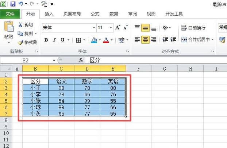
Task: Switch to the 审阅 Review tab
Action: 132,14
